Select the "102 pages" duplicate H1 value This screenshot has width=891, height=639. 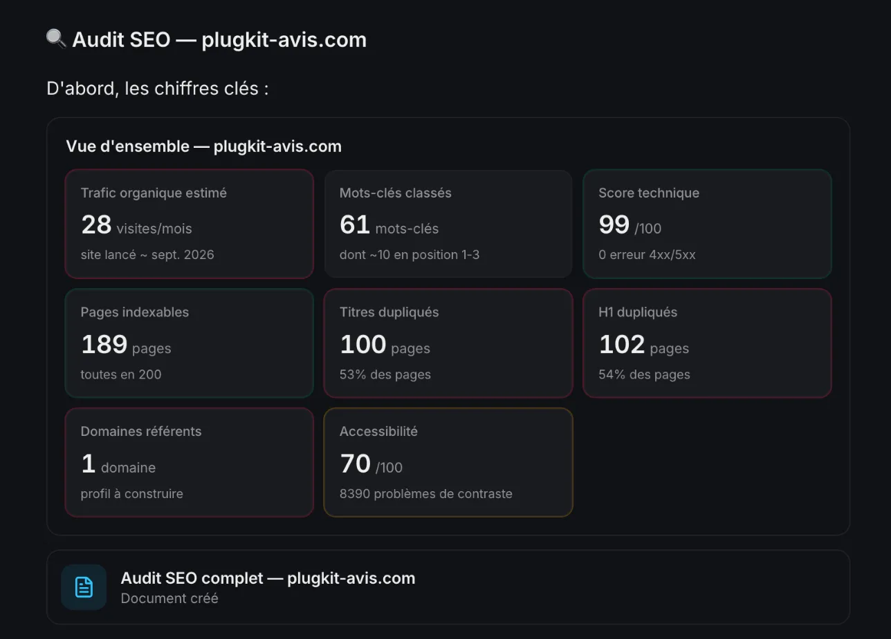tap(644, 345)
